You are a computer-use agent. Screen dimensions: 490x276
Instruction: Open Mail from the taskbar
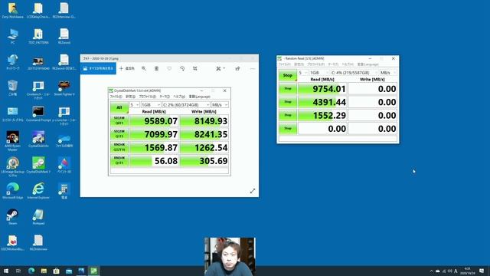(x=69, y=271)
